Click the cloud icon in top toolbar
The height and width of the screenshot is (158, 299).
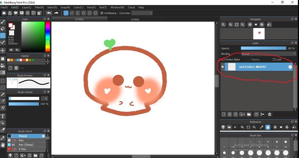[4, 13]
